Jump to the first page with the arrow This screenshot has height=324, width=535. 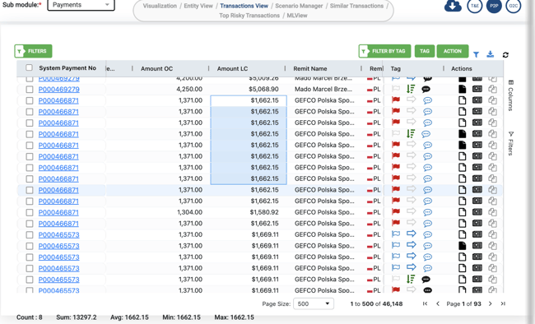(425, 303)
